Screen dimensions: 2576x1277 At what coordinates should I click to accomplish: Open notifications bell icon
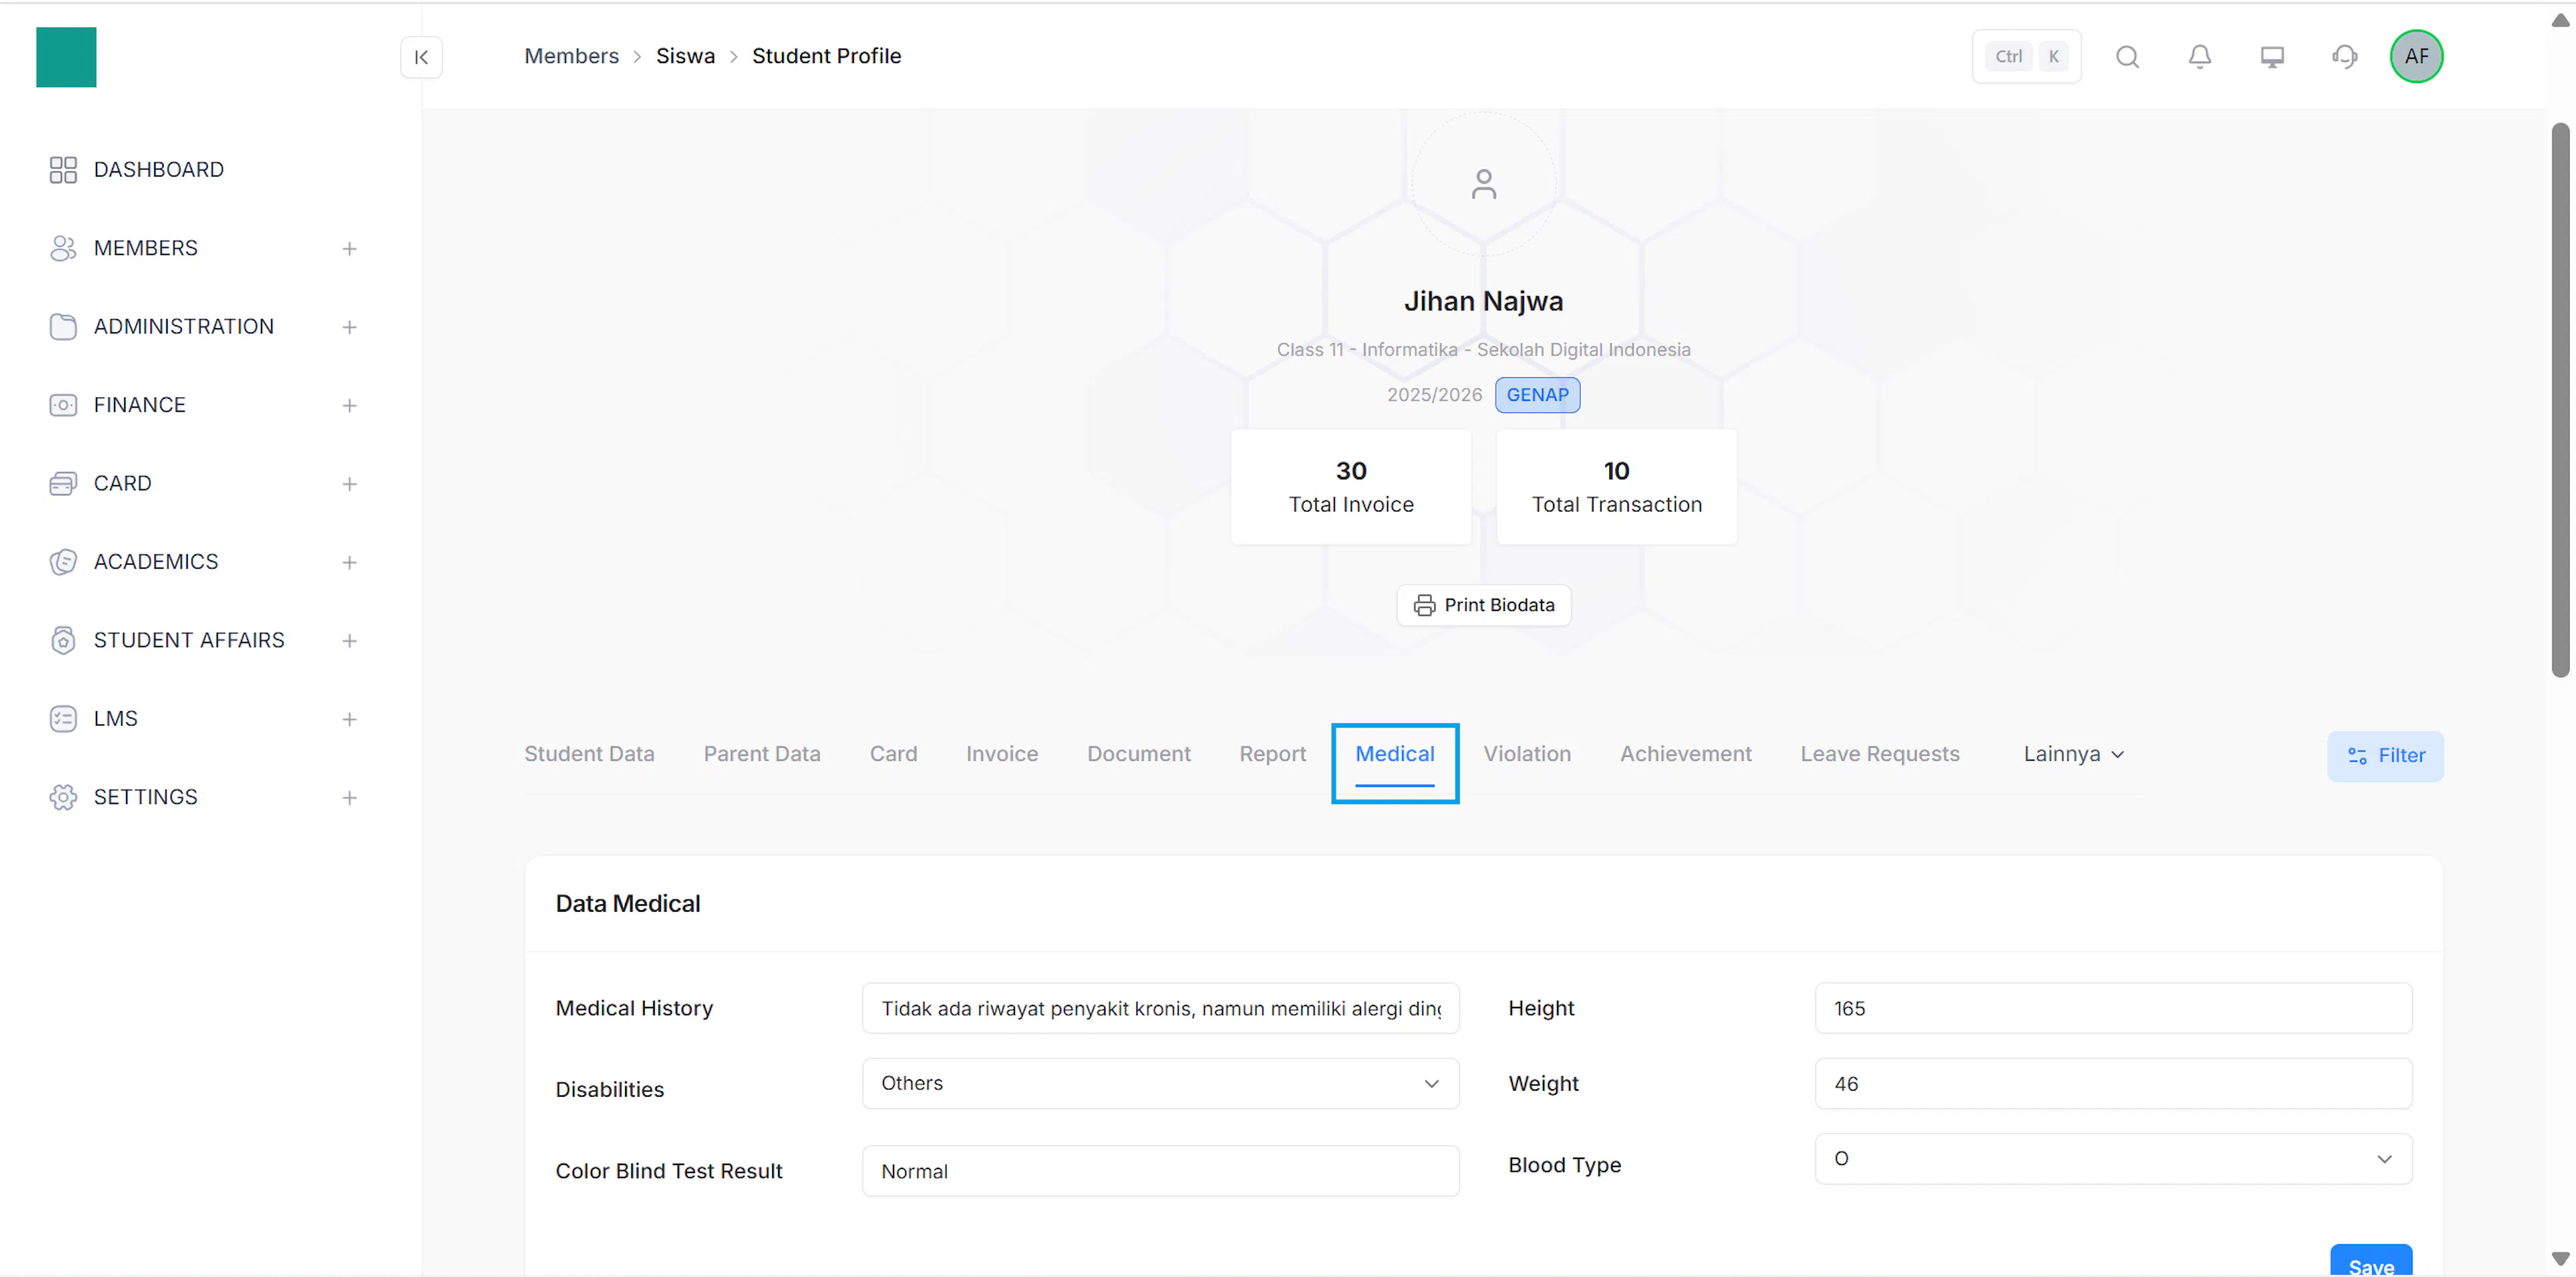(x=2199, y=57)
